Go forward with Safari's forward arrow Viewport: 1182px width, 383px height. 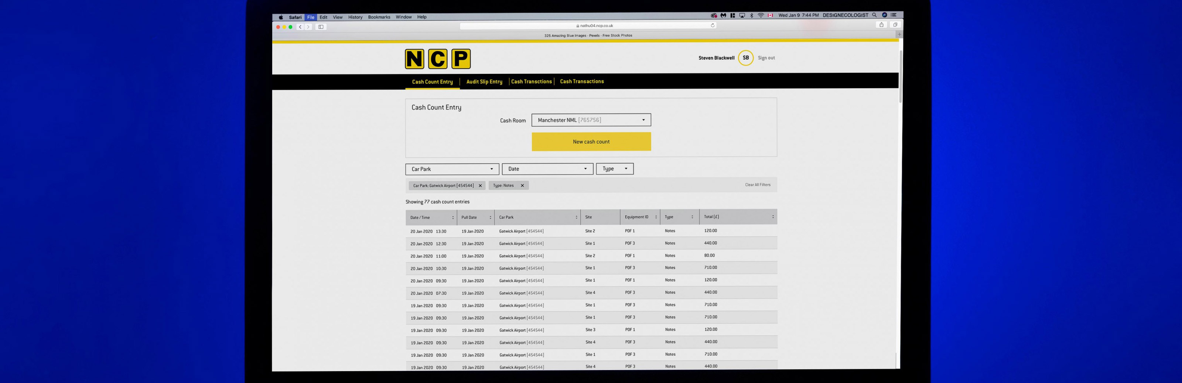(x=308, y=27)
